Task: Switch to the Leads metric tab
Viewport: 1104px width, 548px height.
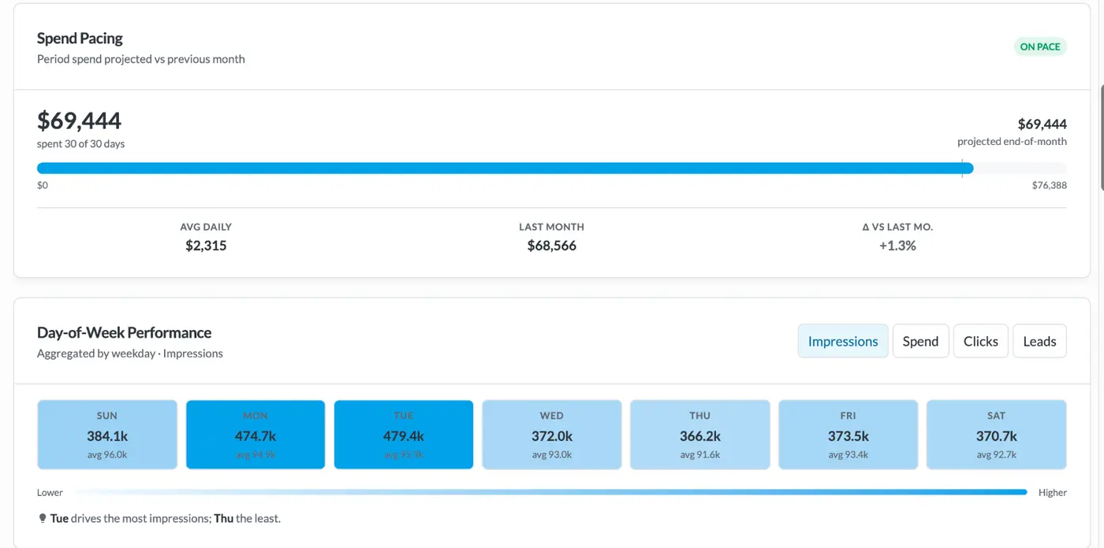Action: [x=1039, y=341]
